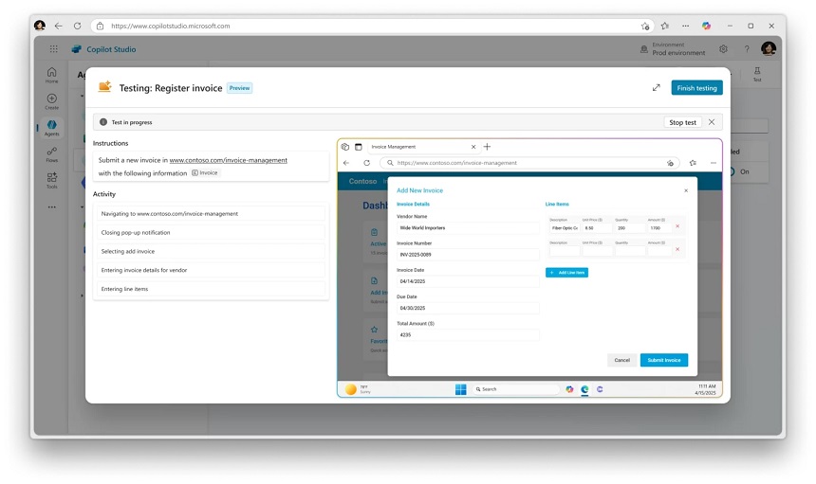Expand the testing dialog to full screen
The height and width of the screenshot is (484, 816).
coord(657,88)
